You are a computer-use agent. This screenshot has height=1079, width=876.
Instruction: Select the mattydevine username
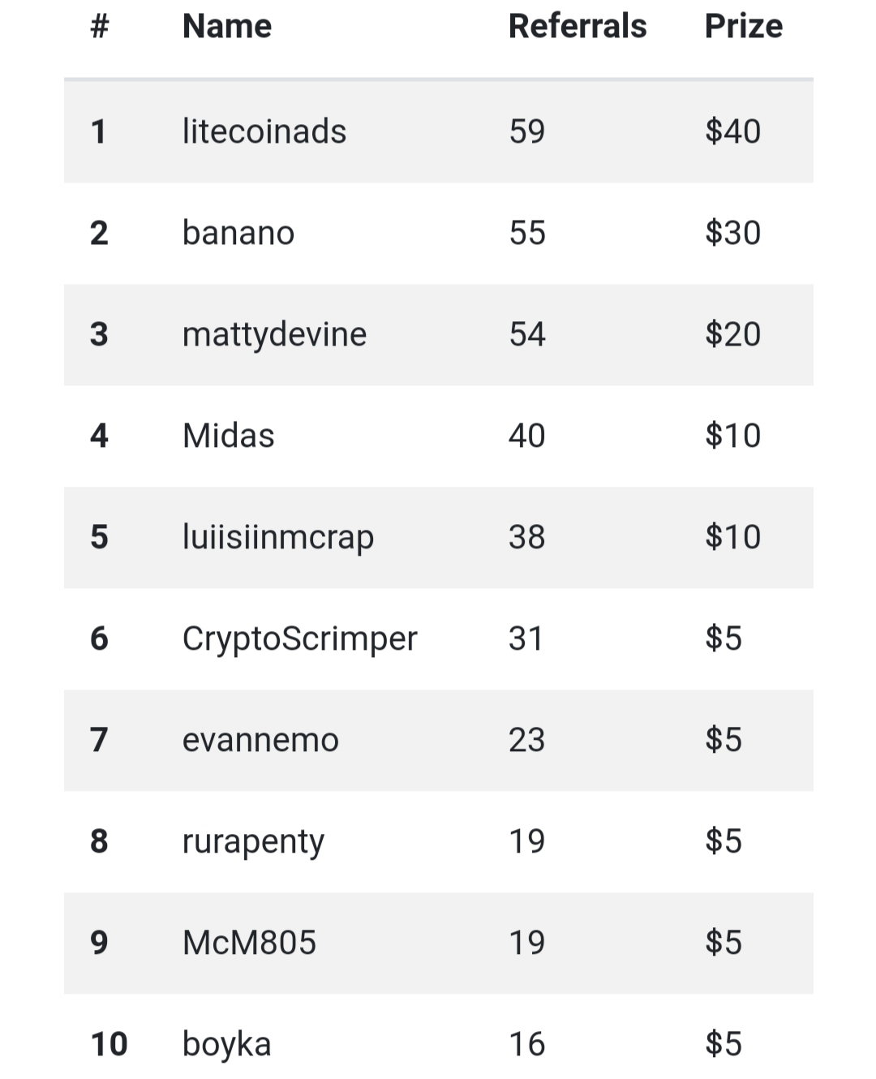pyautogui.click(x=275, y=334)
